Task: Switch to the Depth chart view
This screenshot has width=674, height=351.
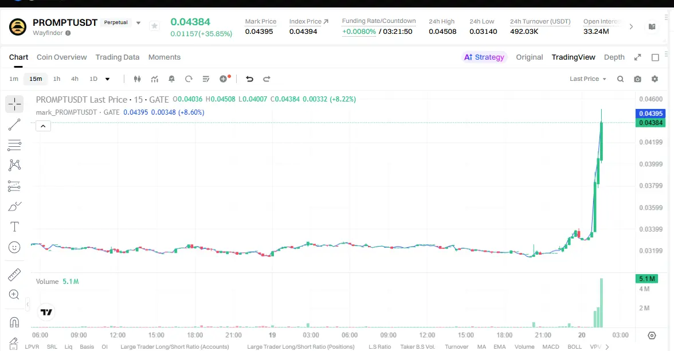Action: point(614,57)
